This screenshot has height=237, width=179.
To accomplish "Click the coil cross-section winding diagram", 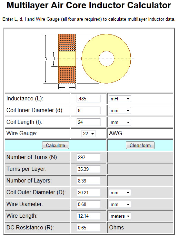I will (67, 59).
